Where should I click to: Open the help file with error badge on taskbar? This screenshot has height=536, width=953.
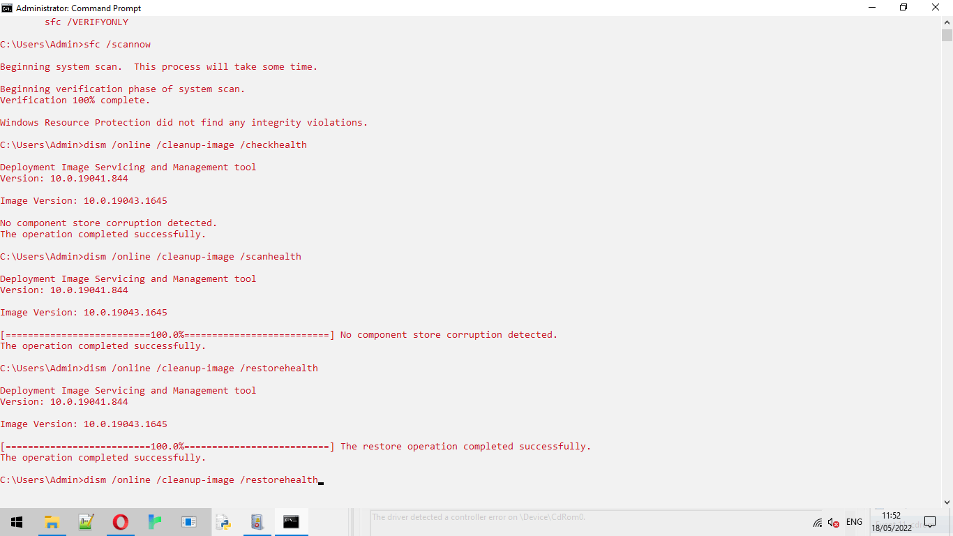(257, 521)
